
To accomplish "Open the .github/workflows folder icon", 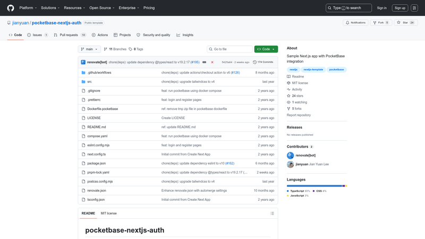I will click(x=83, y=73).
